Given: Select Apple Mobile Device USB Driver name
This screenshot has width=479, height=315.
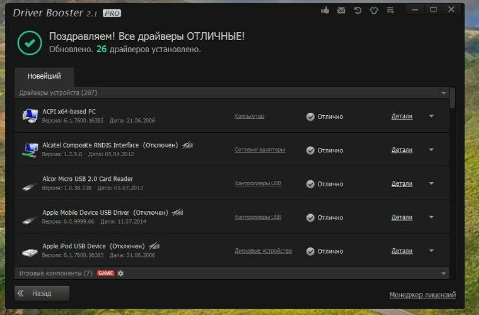Looking at the screenshot, I should (x=86, y=212).
